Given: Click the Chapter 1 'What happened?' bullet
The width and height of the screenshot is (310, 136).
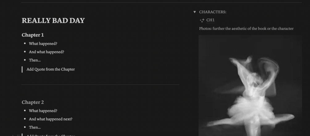Looking at the screenshot, I should [43, 44].
